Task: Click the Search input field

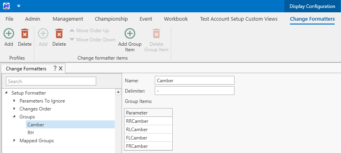Action: tap(51, 81)
